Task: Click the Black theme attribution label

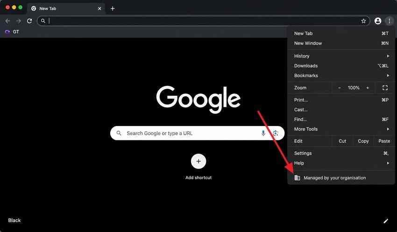Action: coord(14,220)
